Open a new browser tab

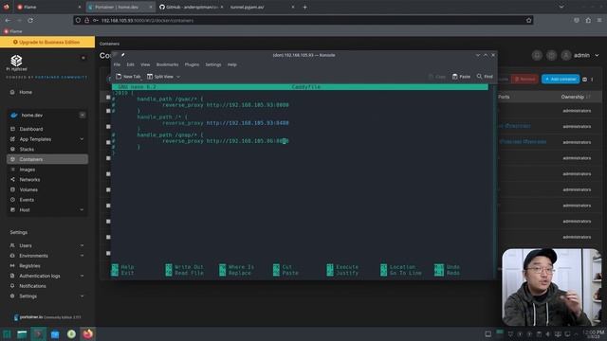pyautogui.click(x=304, y=7)
